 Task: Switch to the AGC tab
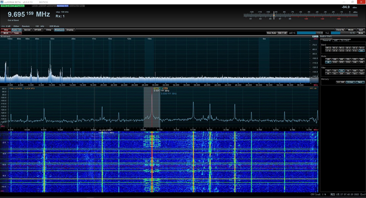point(336,40)
